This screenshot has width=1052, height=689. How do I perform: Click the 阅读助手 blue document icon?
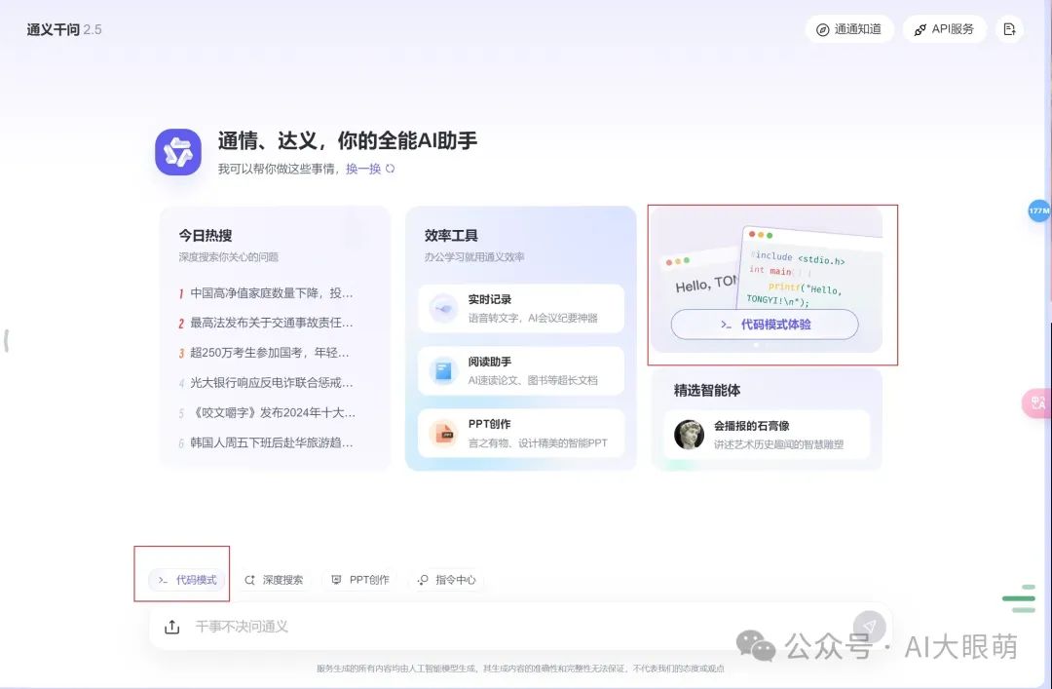tap(443, 370)
